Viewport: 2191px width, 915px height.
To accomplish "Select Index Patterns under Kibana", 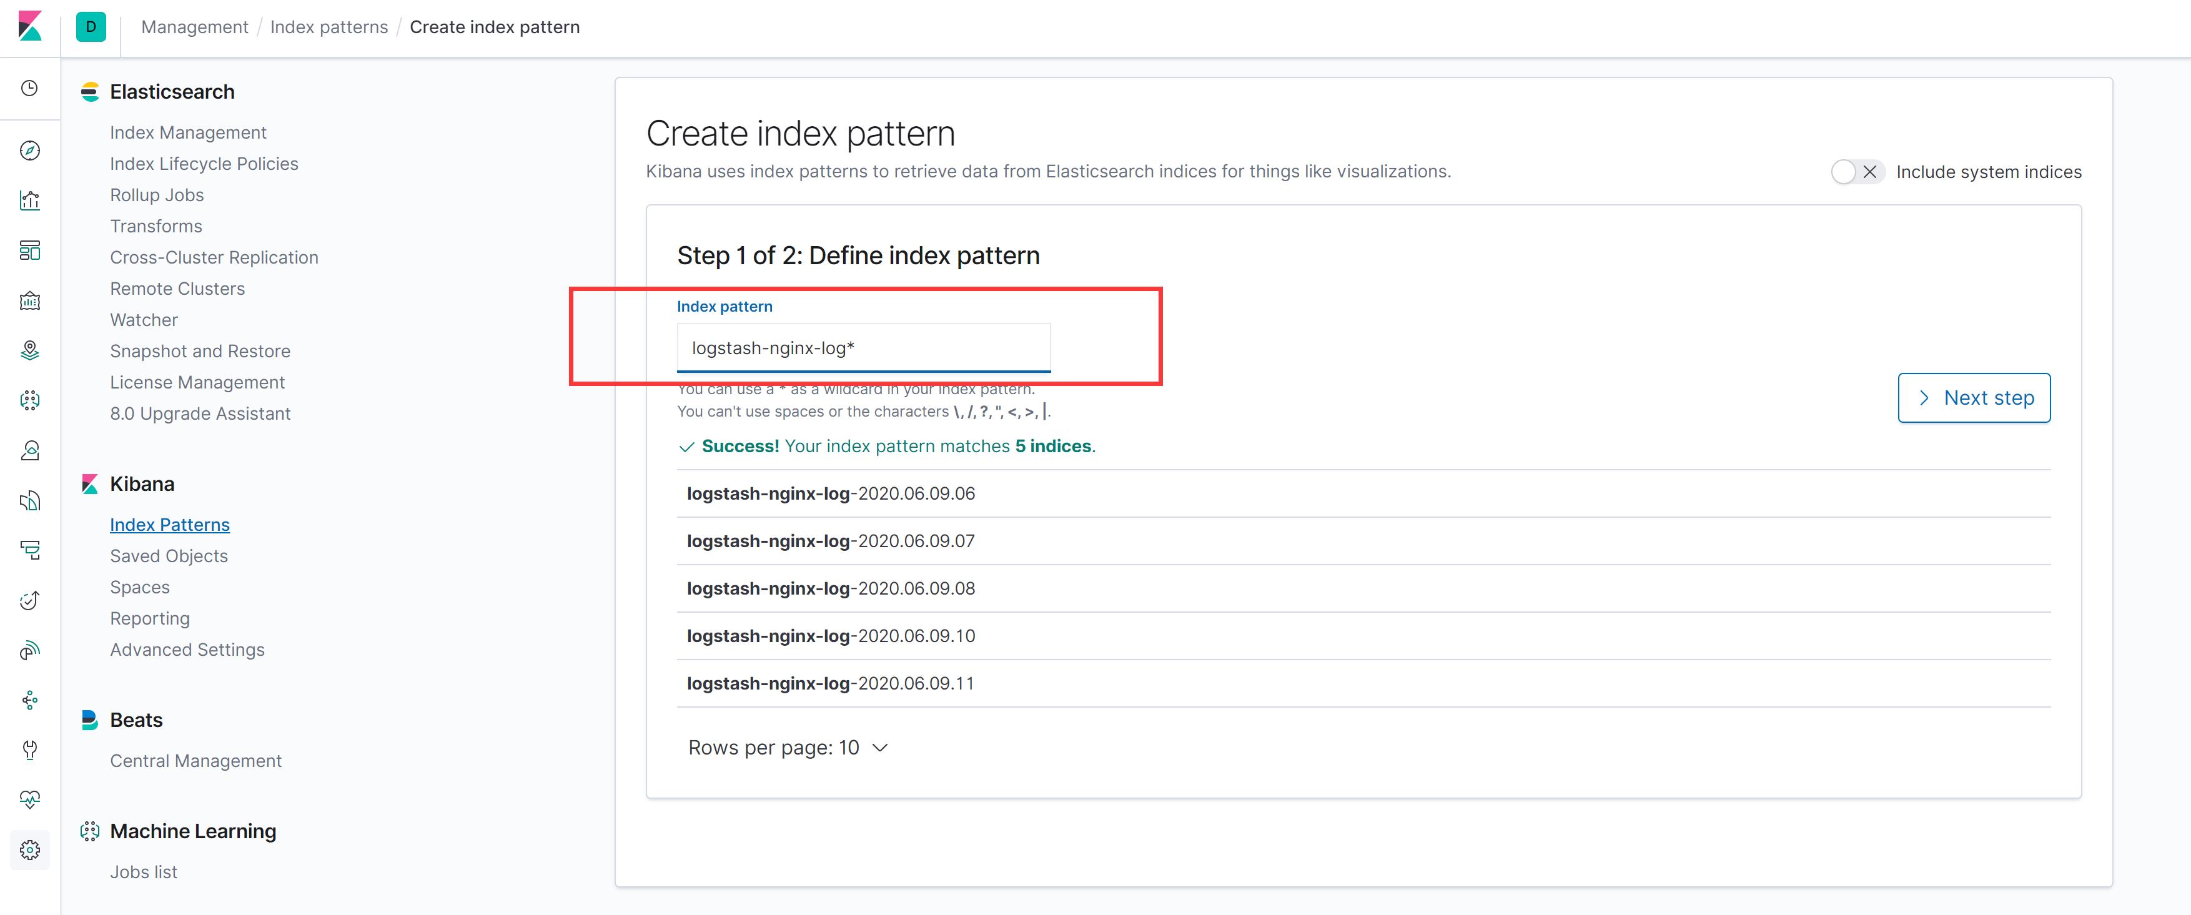I will (x=170, y=525).
